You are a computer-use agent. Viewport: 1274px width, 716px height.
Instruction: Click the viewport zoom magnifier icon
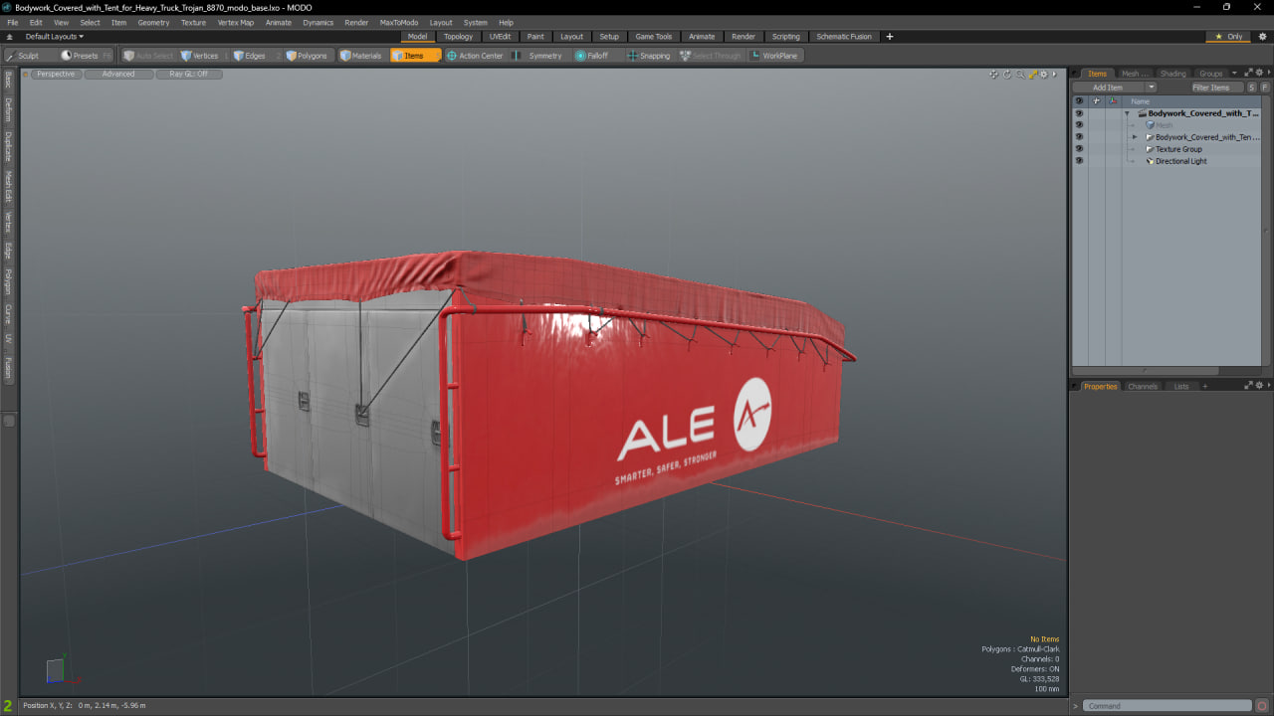pyautogui.click(x=1020, y=74)
